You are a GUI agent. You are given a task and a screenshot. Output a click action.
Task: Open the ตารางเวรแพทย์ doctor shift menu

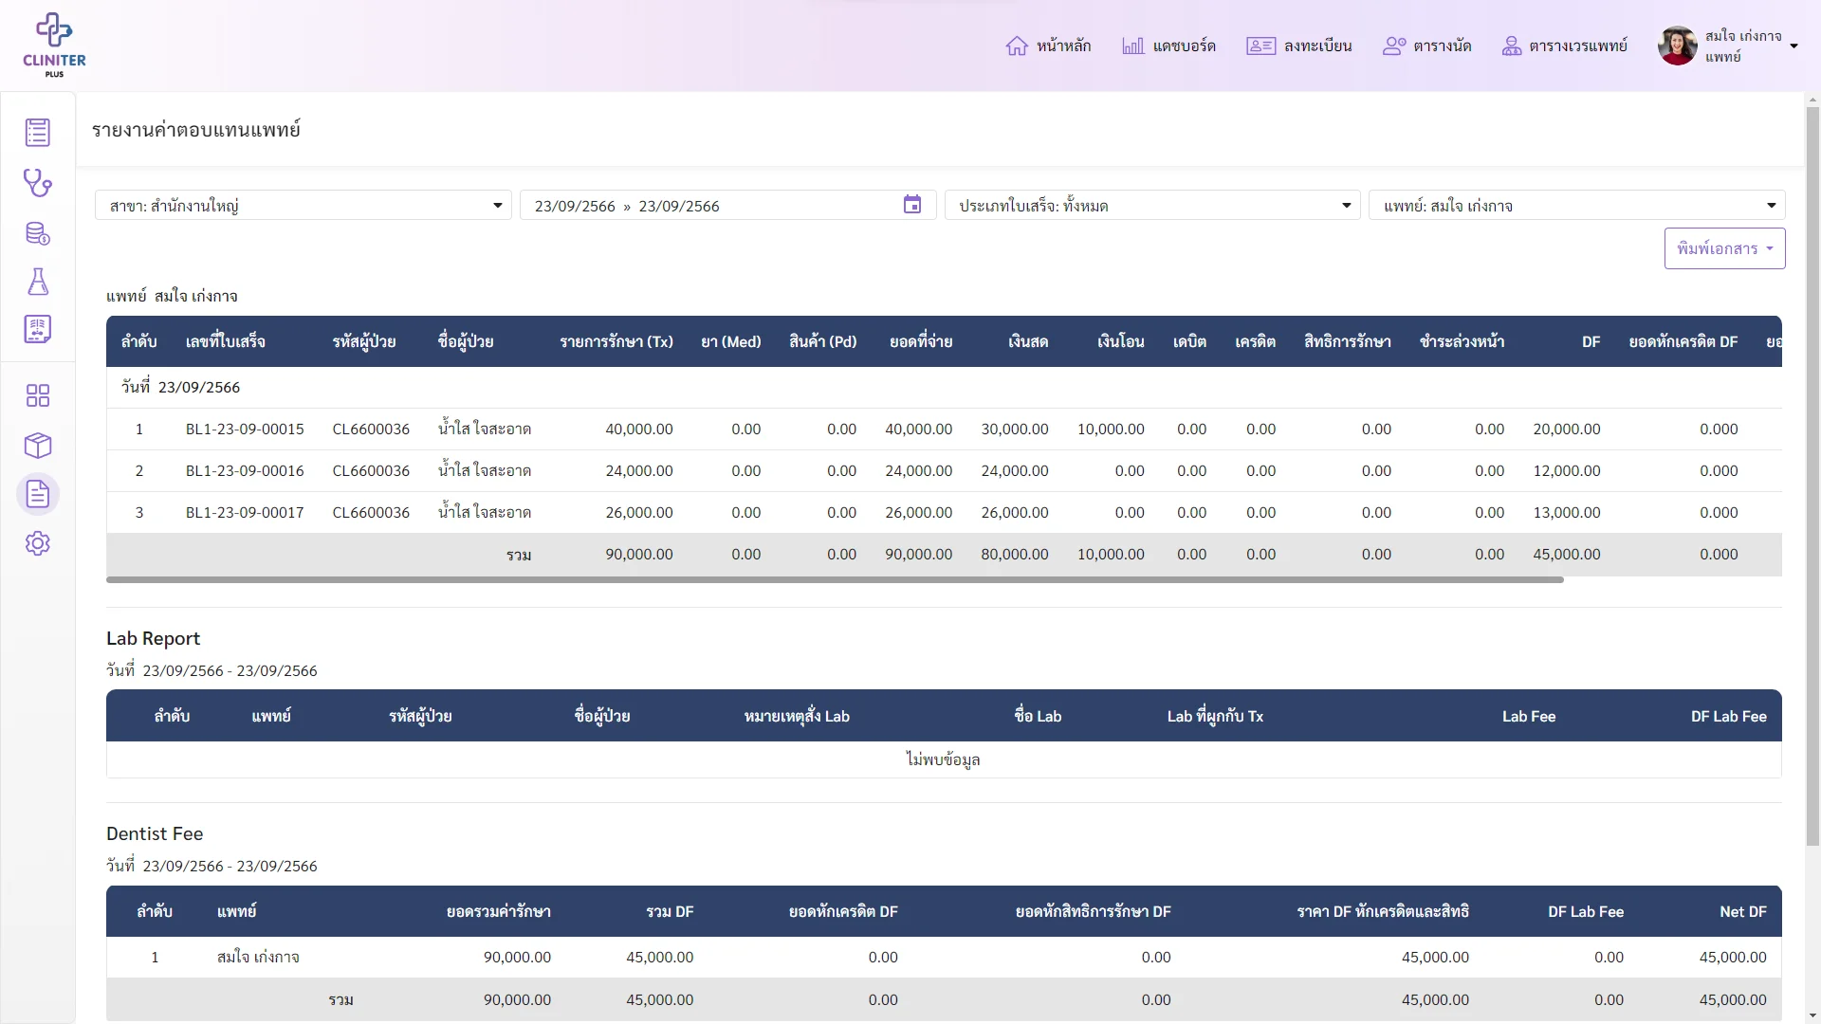(1565, 46)
